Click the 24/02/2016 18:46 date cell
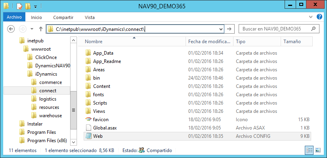 pyautogui.click(x=206, y=78)
